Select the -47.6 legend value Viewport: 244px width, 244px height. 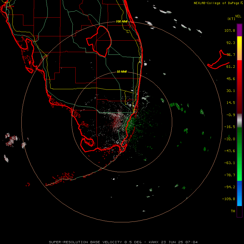[230, 151]
